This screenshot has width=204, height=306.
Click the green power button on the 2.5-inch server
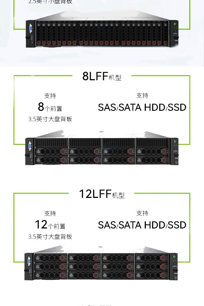coord(175,24)
